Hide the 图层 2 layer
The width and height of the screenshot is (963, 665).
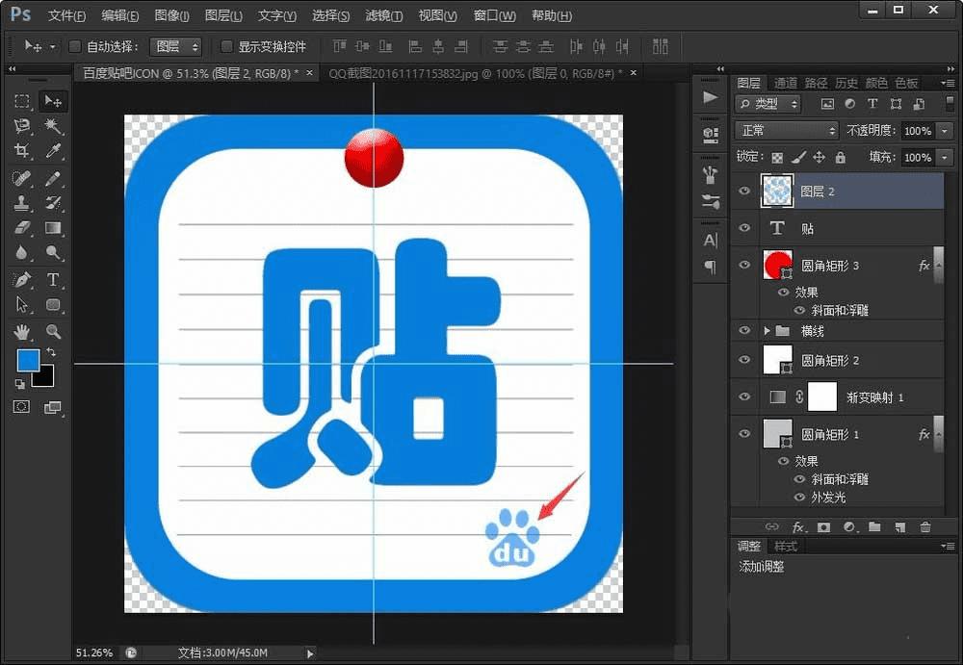[x=743, y=192]
